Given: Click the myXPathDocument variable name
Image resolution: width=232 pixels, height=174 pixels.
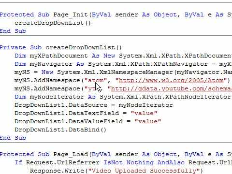Looking at the screenshot, I should tap(59, 56).
